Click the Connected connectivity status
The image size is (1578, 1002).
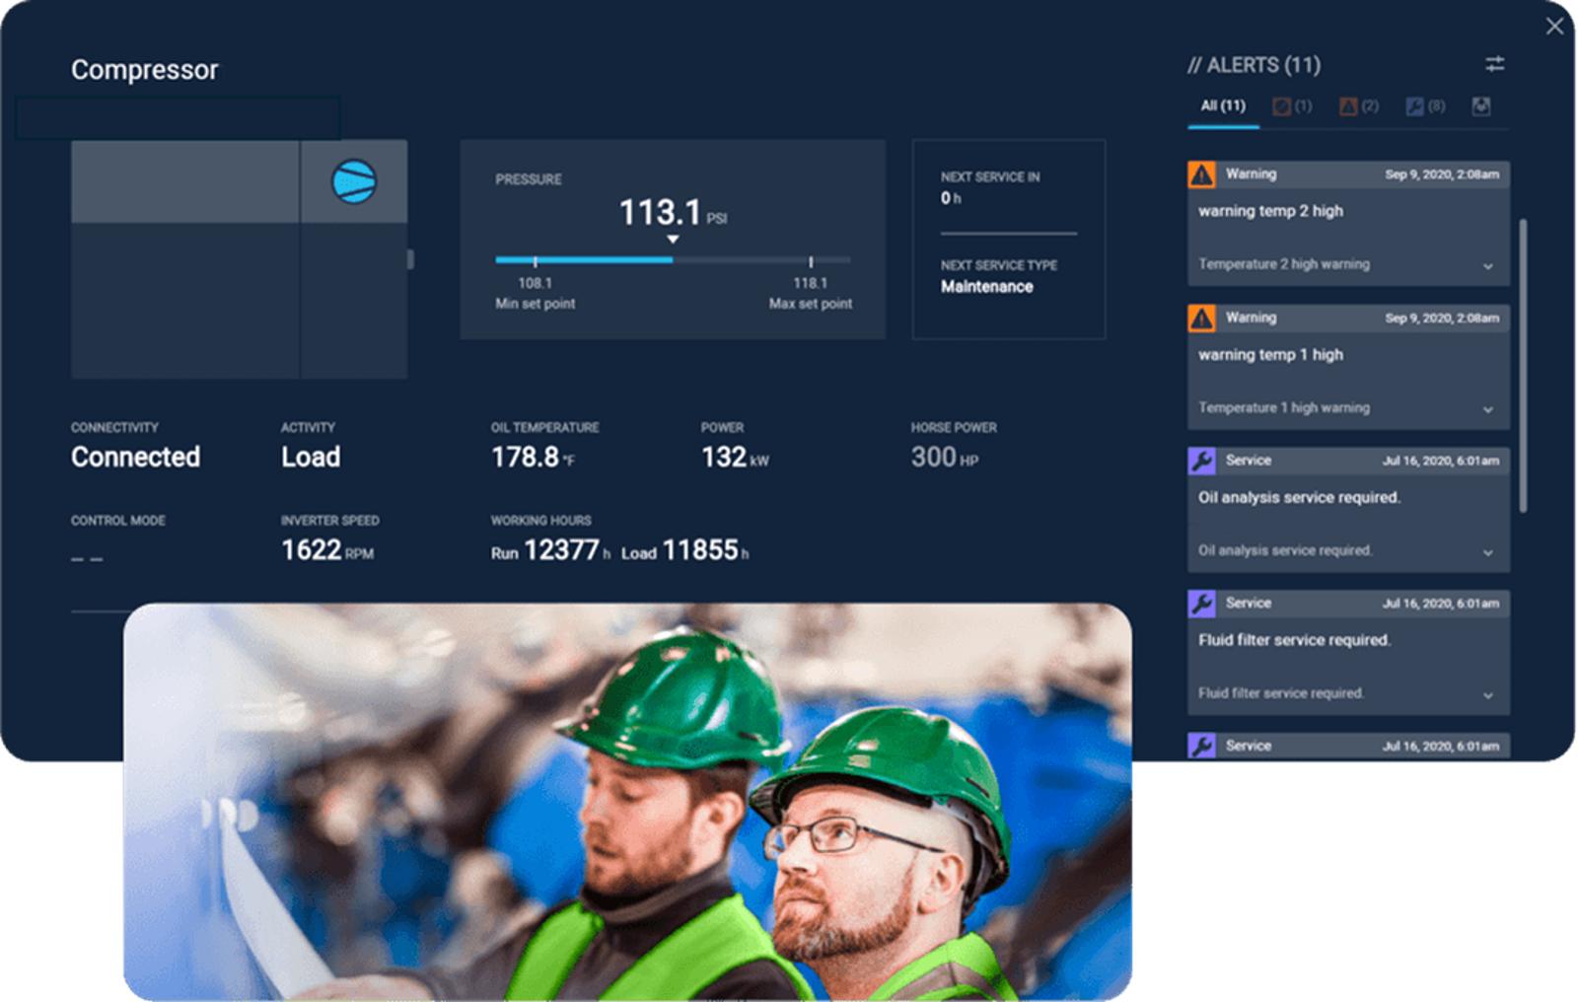point(135,457)
